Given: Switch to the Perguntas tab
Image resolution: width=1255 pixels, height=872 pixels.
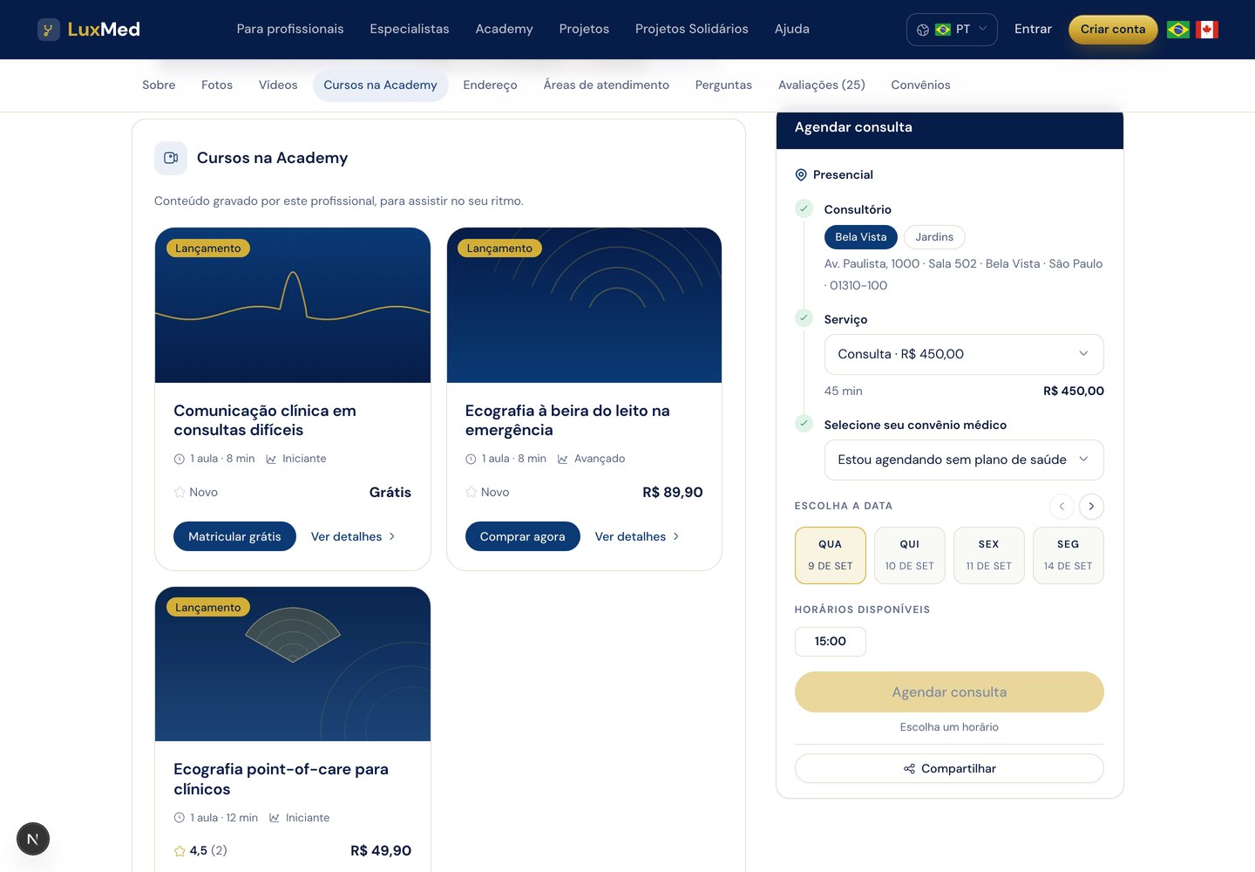Looking at the screenshot, I should click(723, 85).
